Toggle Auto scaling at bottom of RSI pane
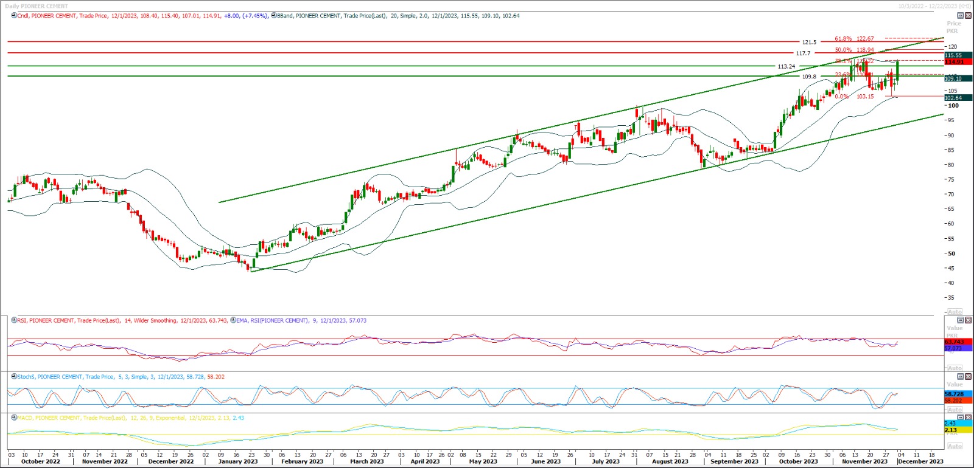Screen dimensions: 974x468 (955, 368)
